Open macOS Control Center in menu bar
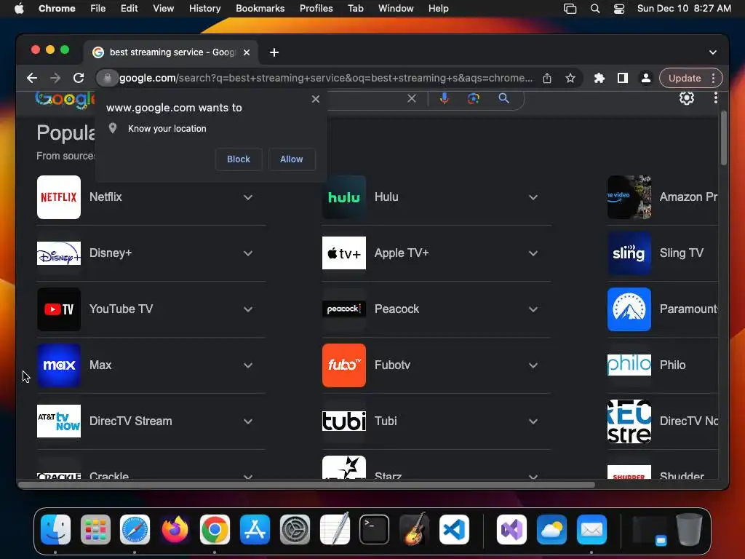 [618, 9]
